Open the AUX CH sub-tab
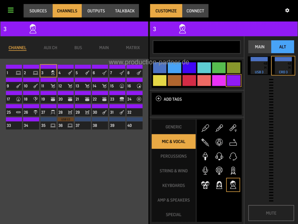This screenshot has width=298, height=224. pos(50,48)
